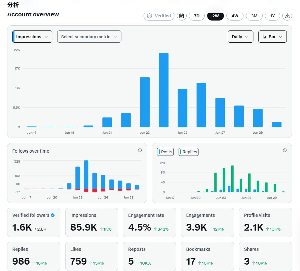
Task: Click the Follows over time info icon
Action: point(140,150)
